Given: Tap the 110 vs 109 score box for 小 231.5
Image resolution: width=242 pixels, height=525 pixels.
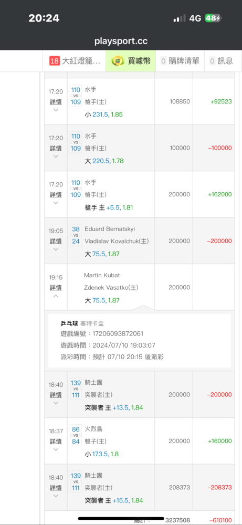Looking at the screenshot, I should pos(76,96).
